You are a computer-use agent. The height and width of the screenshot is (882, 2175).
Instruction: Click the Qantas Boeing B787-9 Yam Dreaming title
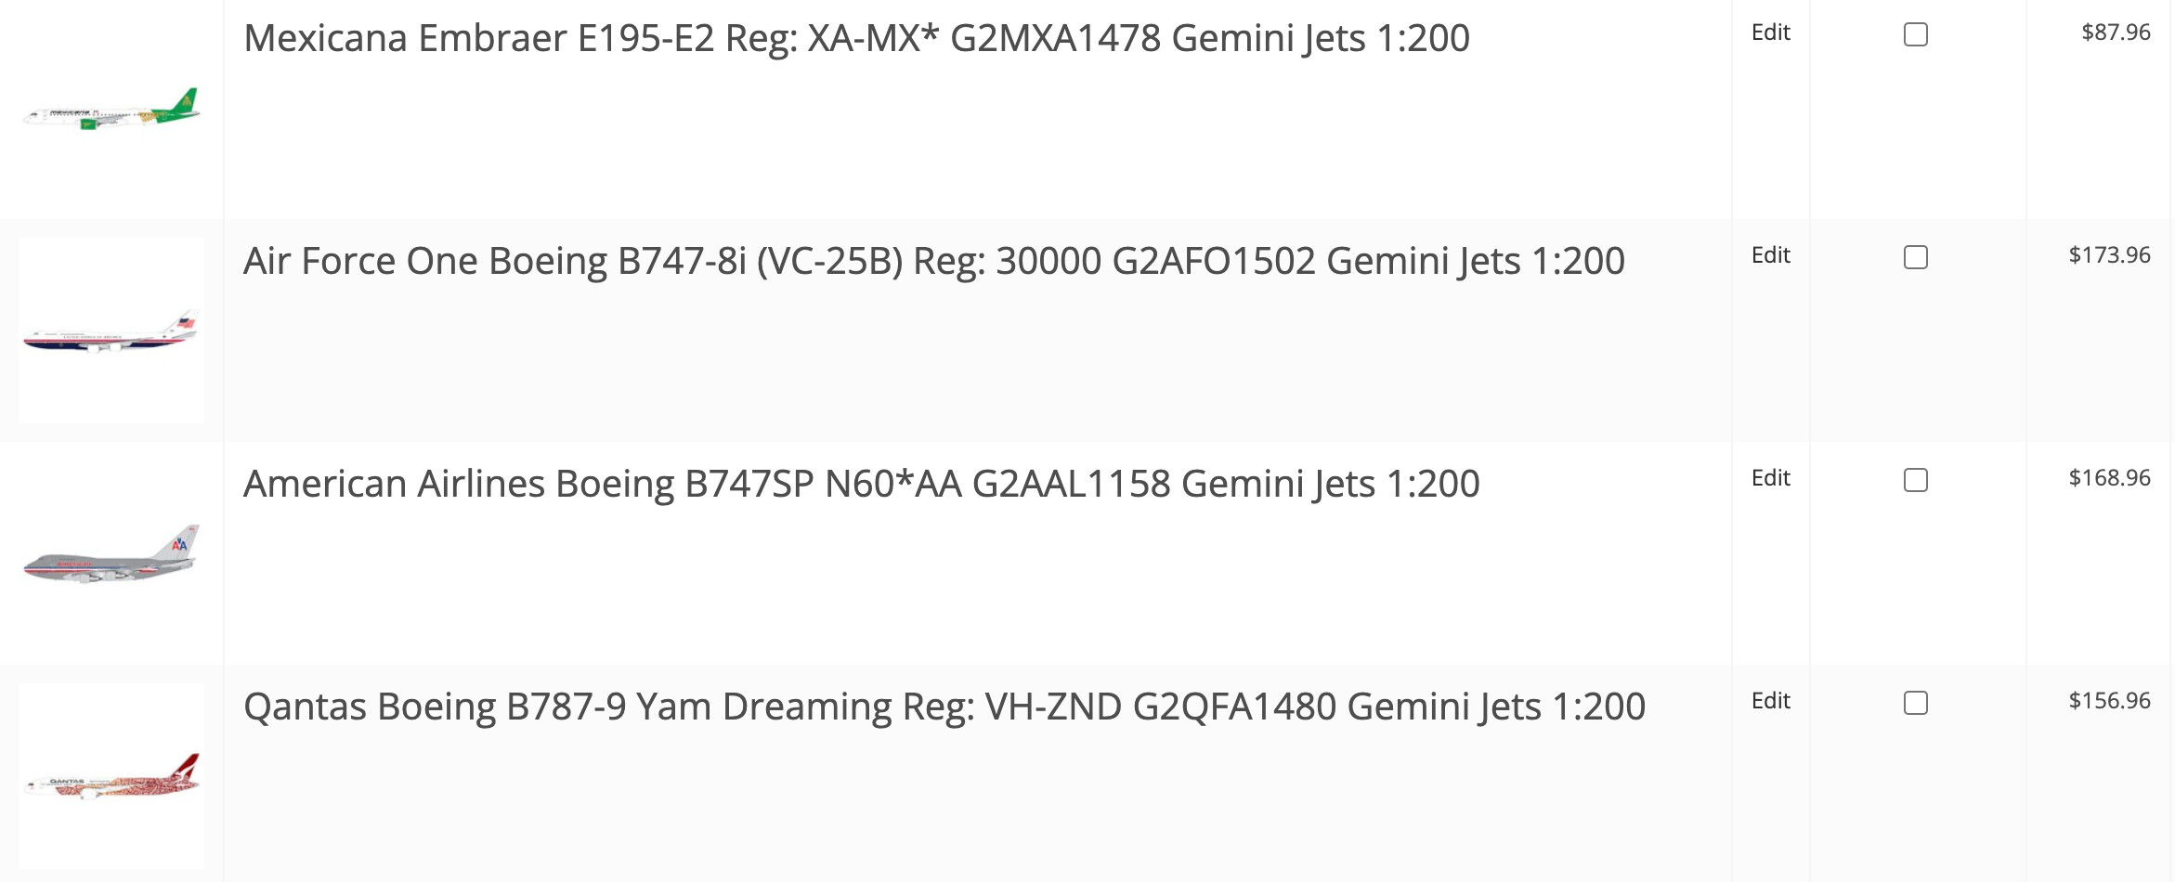click(944, 707)
